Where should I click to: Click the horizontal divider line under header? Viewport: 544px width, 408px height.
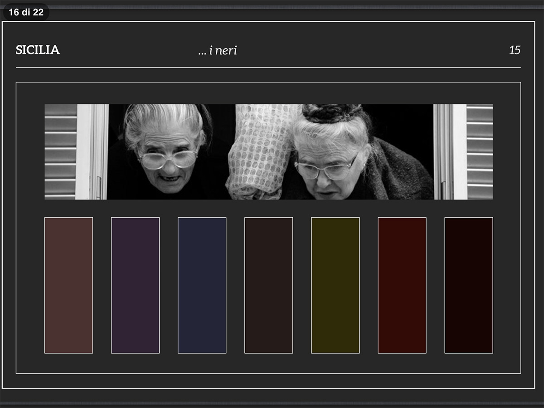tap(268, 68)
